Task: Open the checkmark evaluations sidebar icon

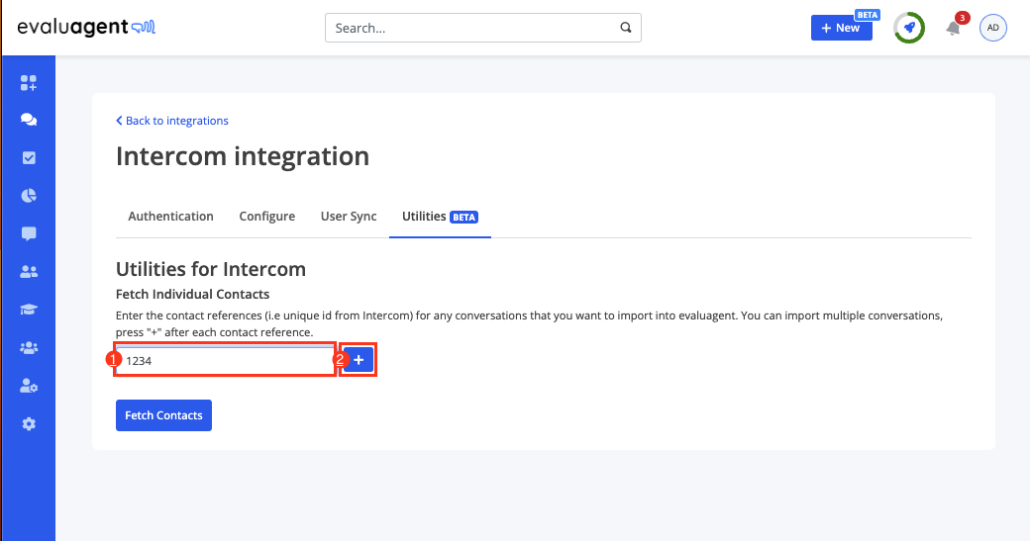Action: point(29,157)
